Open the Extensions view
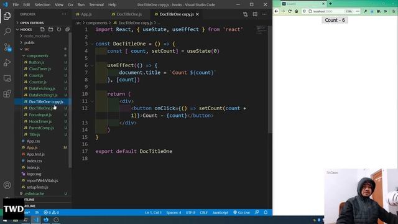Screen dimensions: 398x224 (7, 94)
